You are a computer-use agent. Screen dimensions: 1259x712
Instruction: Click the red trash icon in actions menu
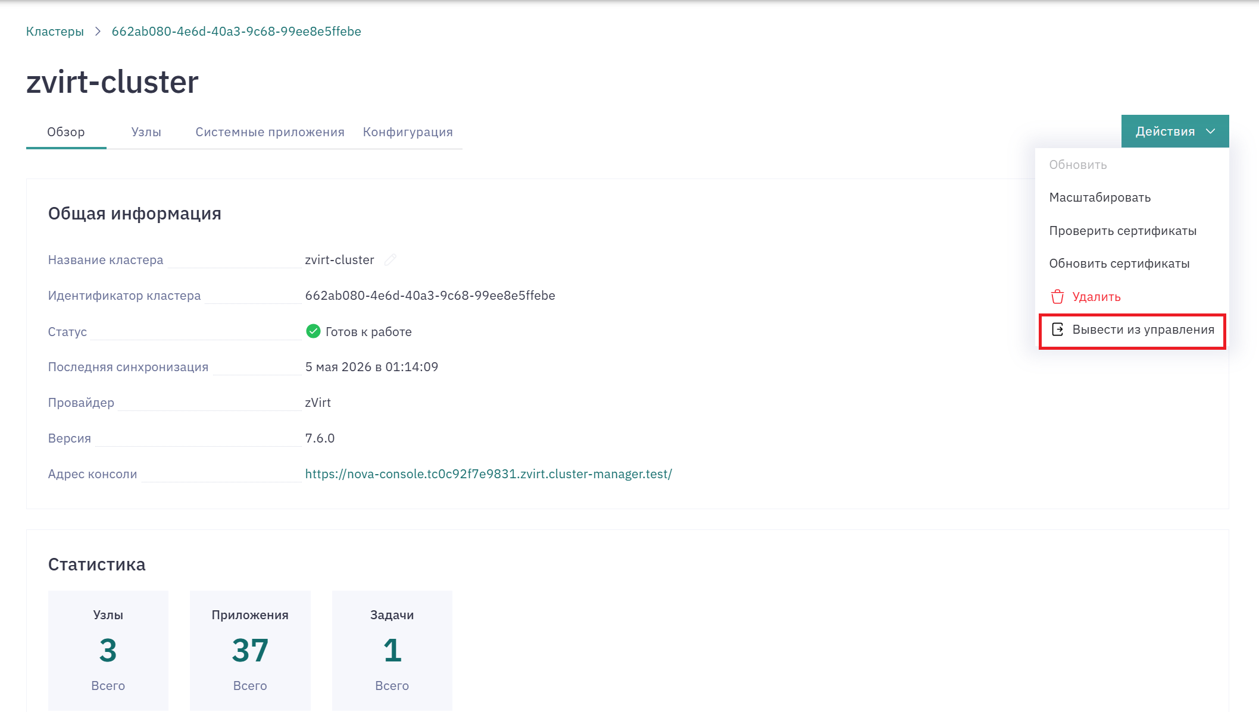pos(1057,297)
